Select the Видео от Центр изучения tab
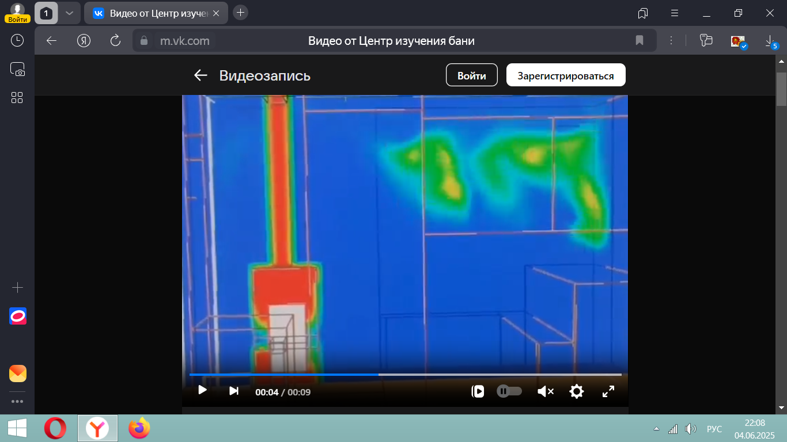The width and height of the screenshot is (787, 442). (x=156, y=13)
